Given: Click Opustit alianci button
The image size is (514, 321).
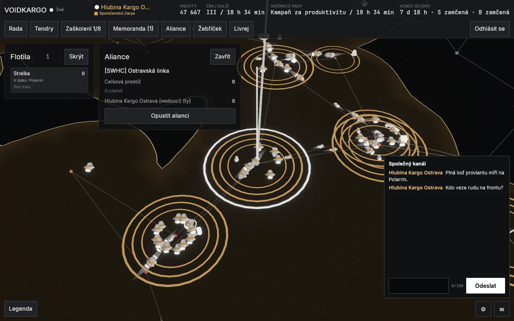Looking at the screenshot, I should (170, 116).
